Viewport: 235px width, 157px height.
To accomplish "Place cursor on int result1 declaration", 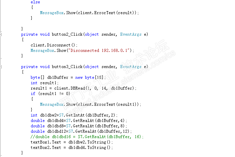I will [x=45, y=83].
